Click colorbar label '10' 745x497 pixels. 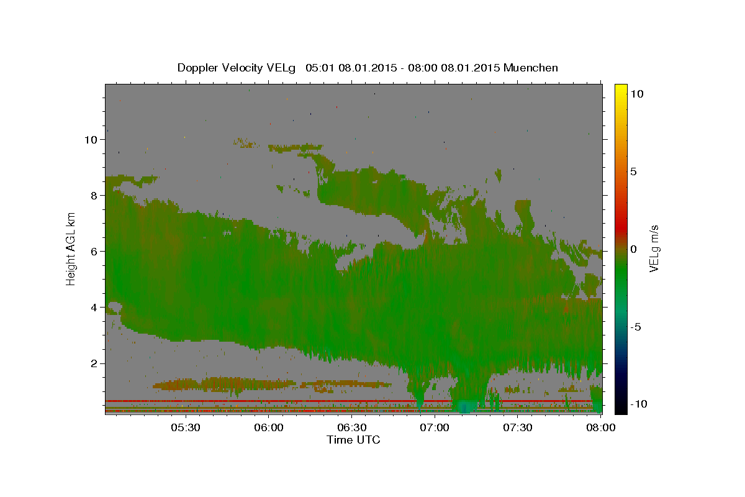click(x=638, y=93)
